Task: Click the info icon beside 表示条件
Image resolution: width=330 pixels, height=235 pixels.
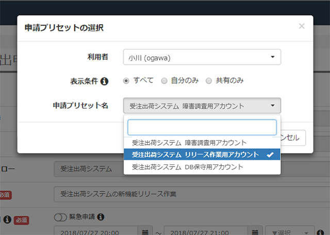Action: [104, 81]
